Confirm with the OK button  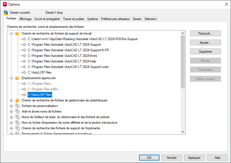(149, 157)
